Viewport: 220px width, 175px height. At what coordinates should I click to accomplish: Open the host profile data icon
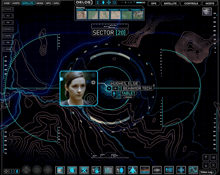(x=169, y=170)
